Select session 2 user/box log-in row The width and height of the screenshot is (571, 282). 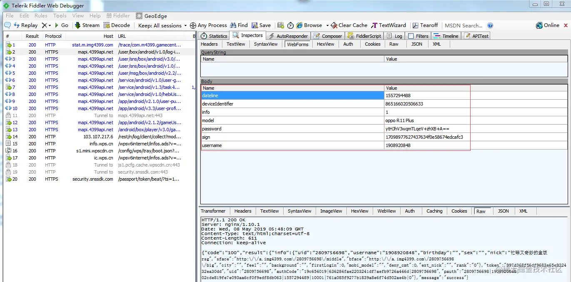[99, 52]
